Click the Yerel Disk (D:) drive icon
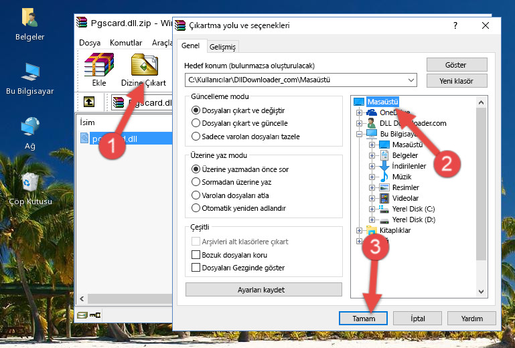This screenshot has width=515, height=348. 384,220
